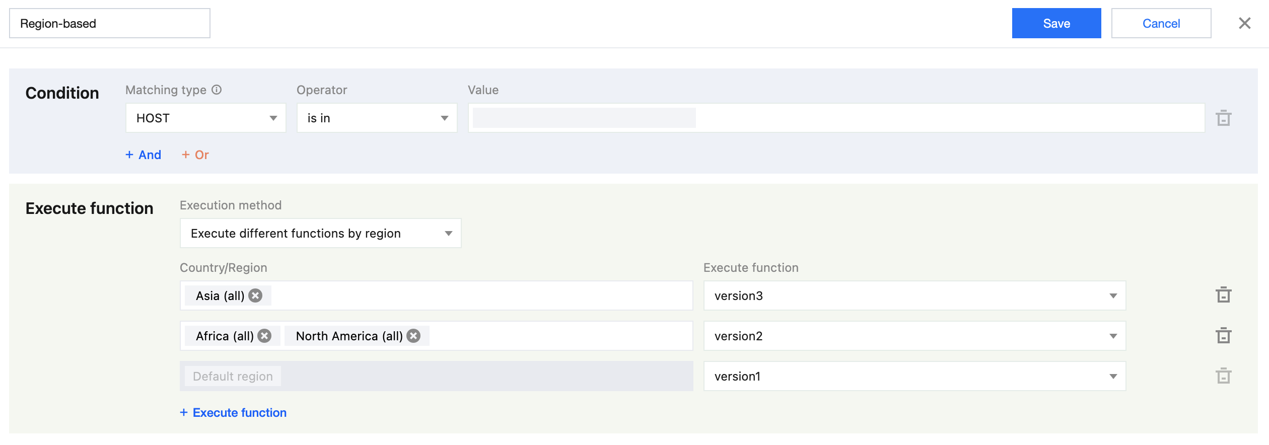Change the version2 function selection
This screenshot has width=1269, height=445.
[914, 336]
